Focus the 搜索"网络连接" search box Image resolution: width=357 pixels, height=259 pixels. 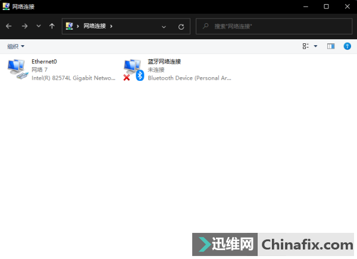[x=274, y=26]
